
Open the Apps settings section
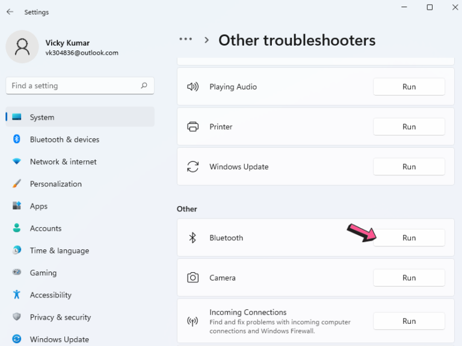(38, 206)
